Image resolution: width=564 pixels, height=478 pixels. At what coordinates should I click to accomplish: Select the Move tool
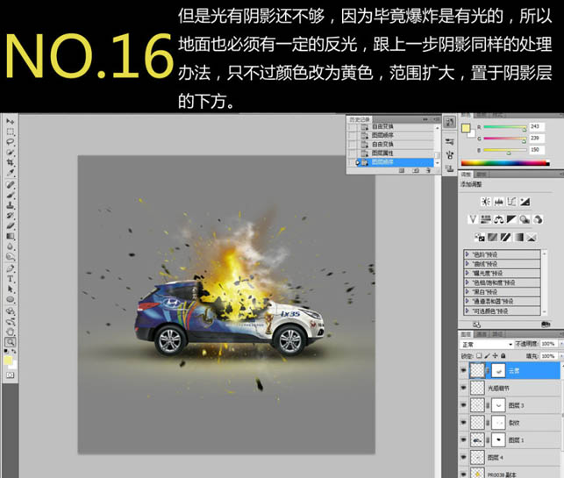(10, 121)
